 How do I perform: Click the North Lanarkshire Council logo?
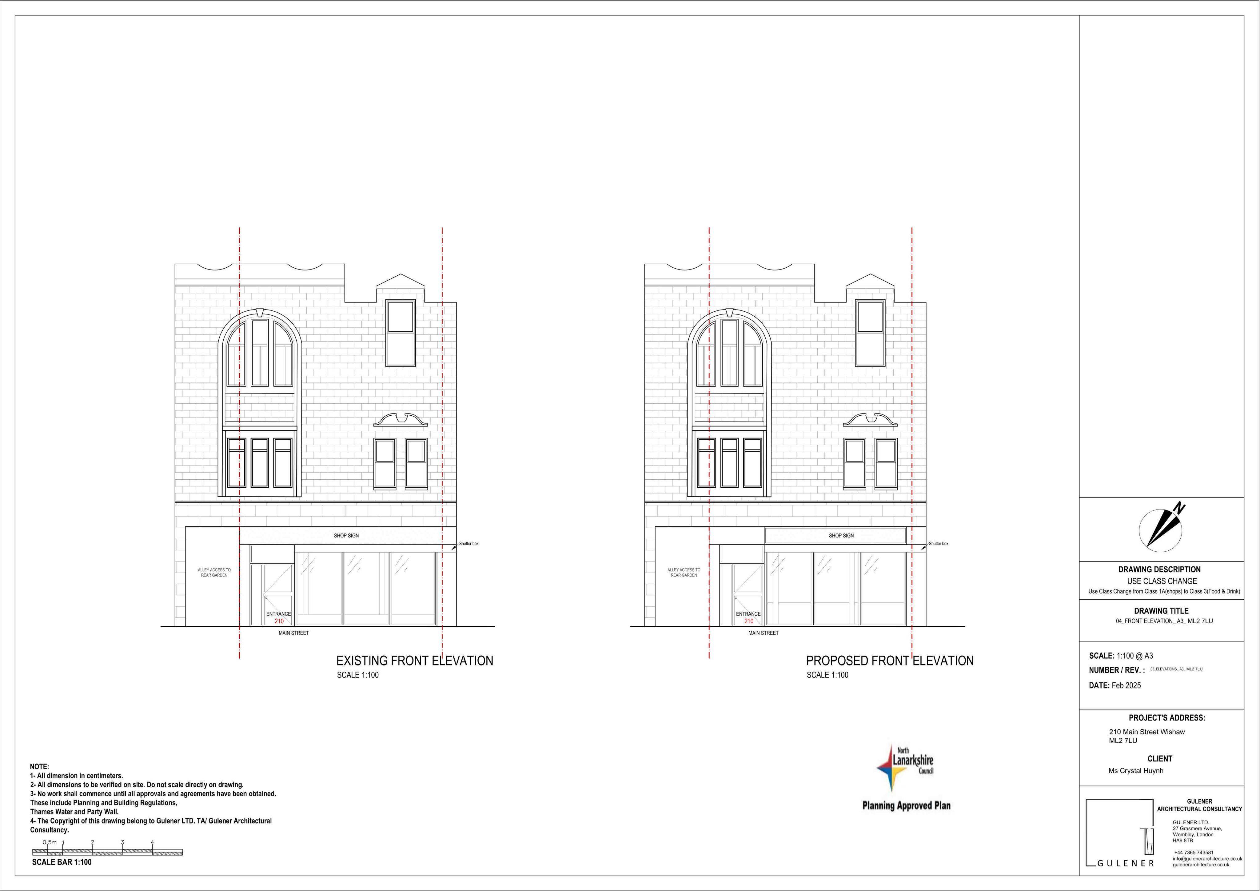coord(905,768)
